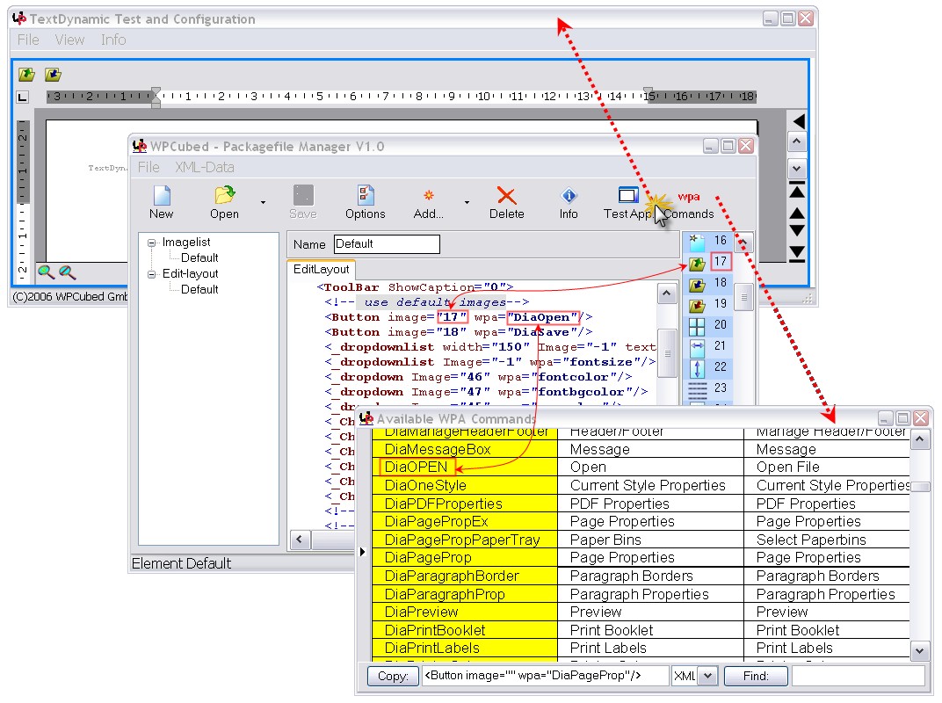The image size is (942, 703).
Task: Click the Open folder toolbar icon
Action: pos(224,196)
